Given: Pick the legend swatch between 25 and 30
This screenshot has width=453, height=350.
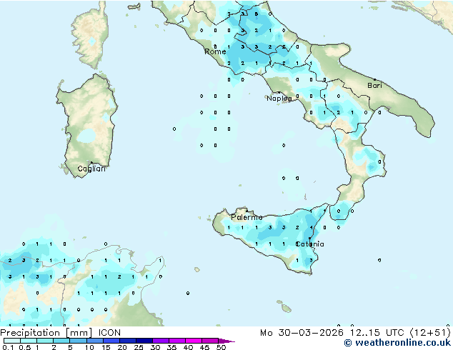Looking at the screenshot, I should (x=144, y=341).
